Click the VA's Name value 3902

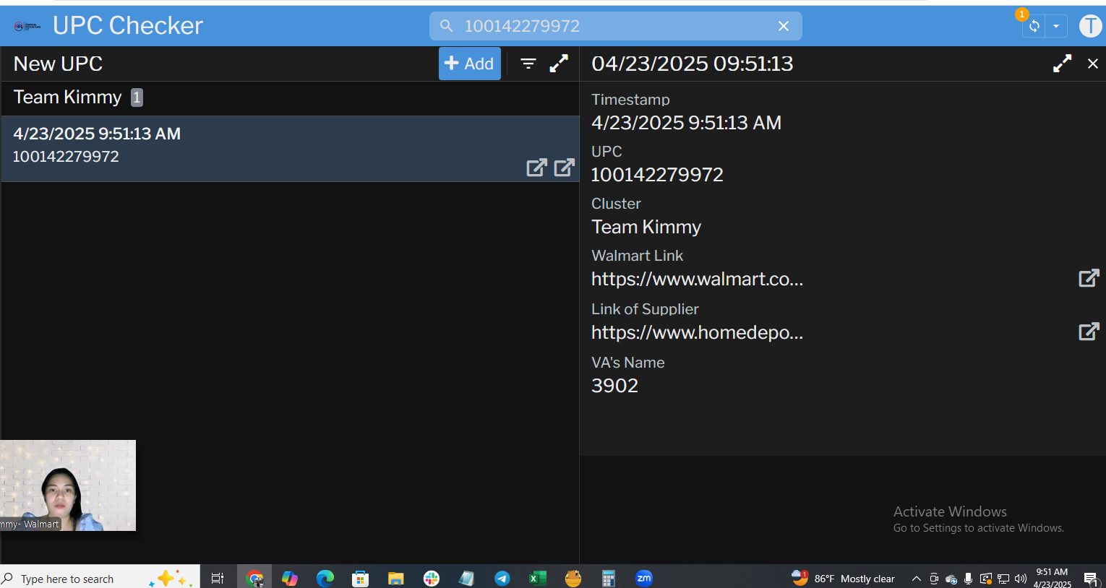614,386
